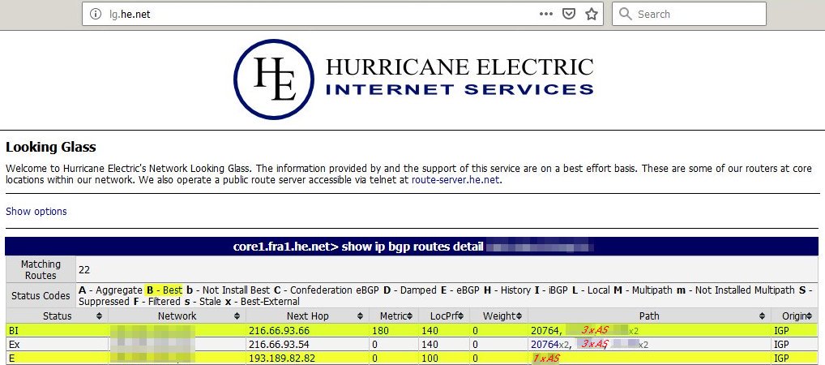Click the core1.fra1.he.net command header
Screen dimensions: 825x365
click(412, 247)
